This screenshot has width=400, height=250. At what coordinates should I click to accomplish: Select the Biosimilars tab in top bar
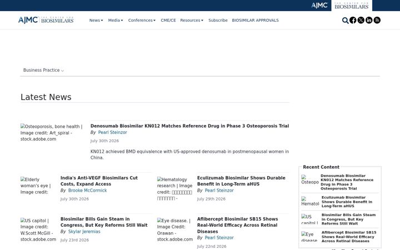click(352, 6)
